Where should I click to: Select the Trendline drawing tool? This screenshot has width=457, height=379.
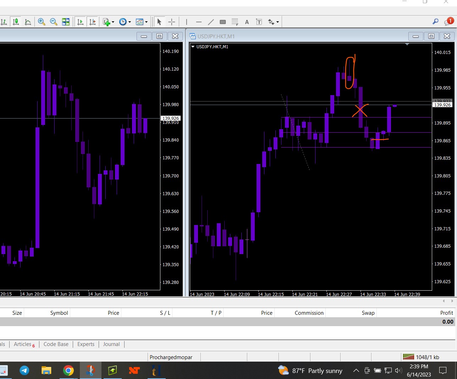click(x=211, y=22)
